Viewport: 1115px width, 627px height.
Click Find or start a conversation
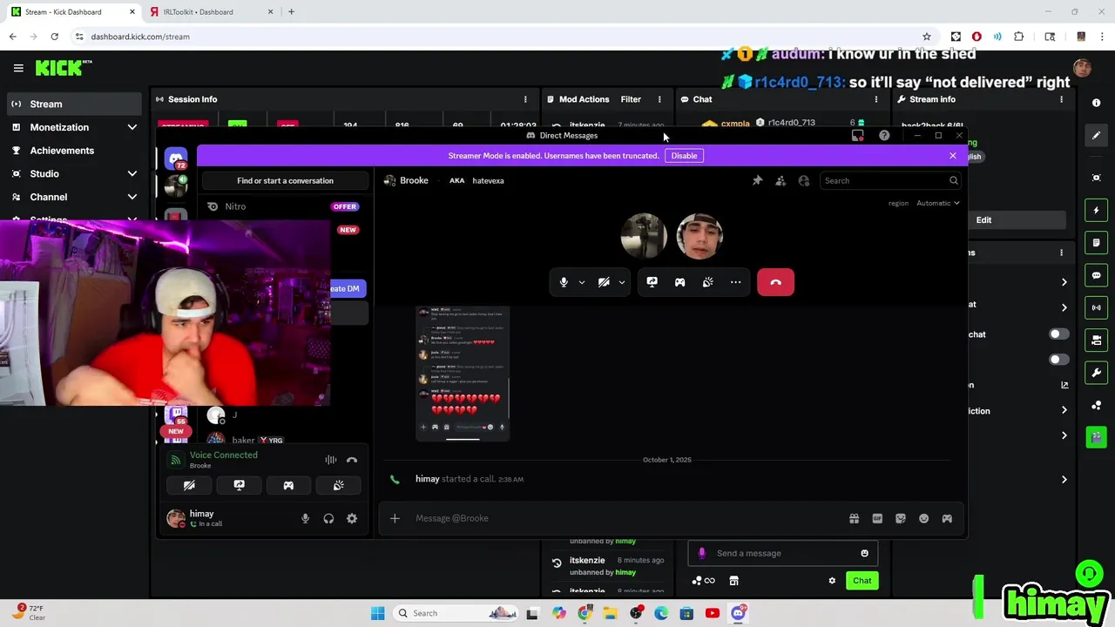click(x=285, y=180)
